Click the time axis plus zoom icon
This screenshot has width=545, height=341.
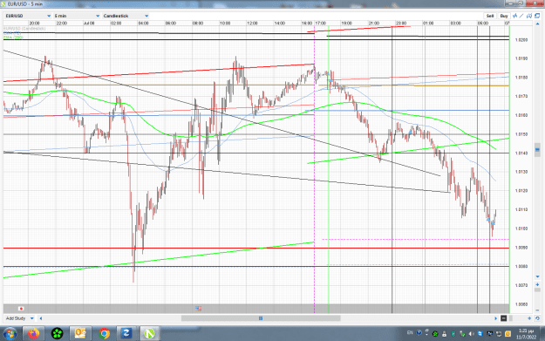pos(529,318)
